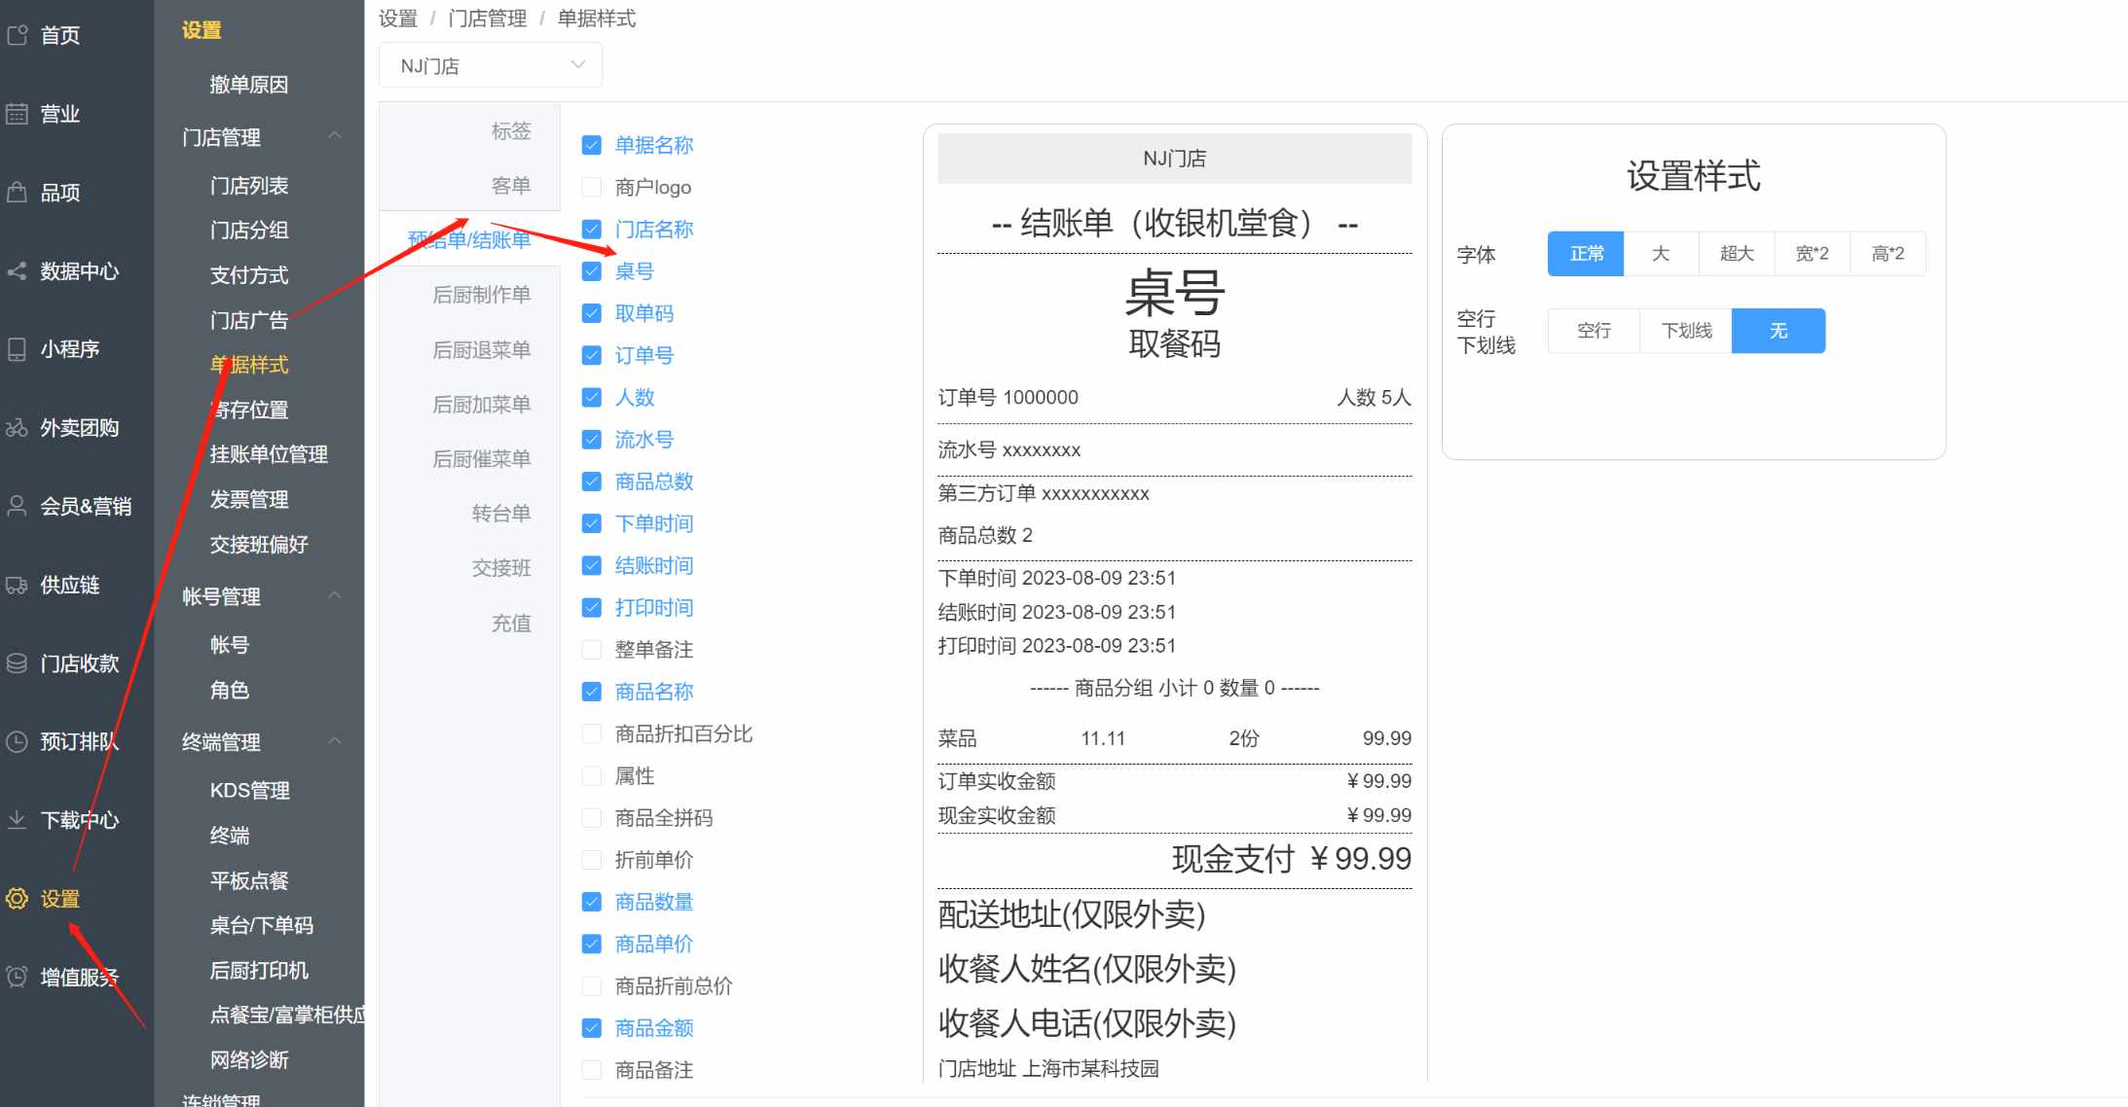Viewport: 2128px width, 1107px height.
Task: Choose the 下划线 separator option
Action: click(x=1686, y=331)
